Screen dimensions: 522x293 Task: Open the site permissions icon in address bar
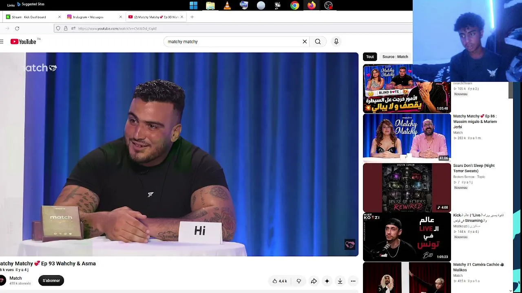(73, 28)
